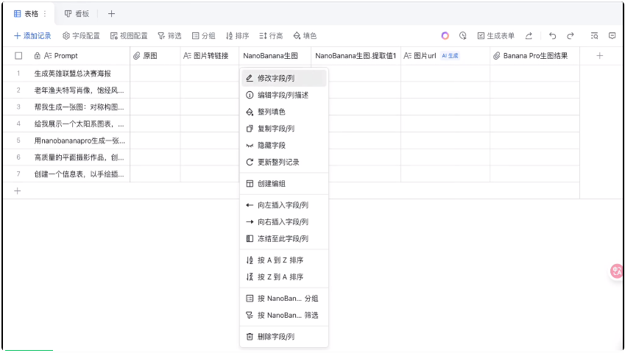
Task: Click 添加记录 to add a record
Action: pyautogui.click(x=32, y=36)
